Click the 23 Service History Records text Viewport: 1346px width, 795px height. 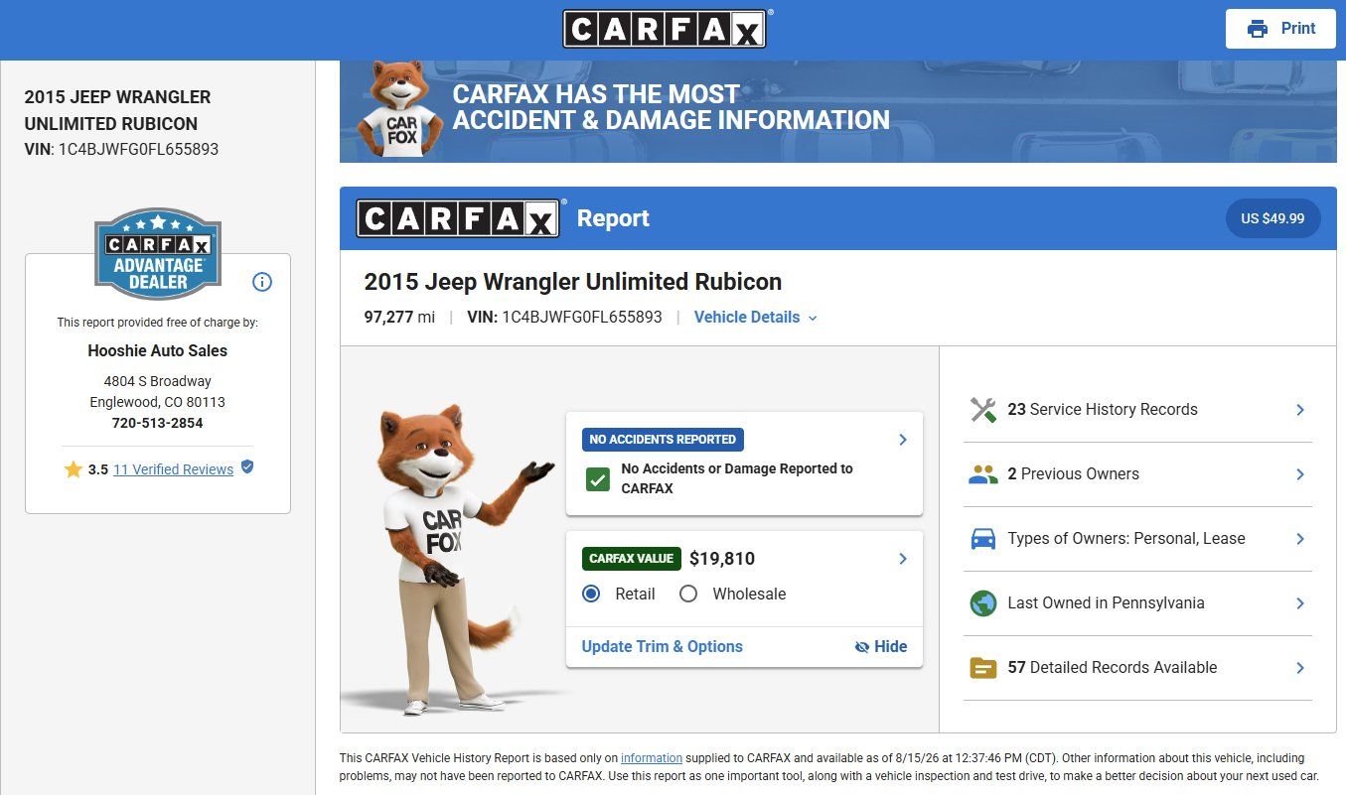pos(1103,410)
